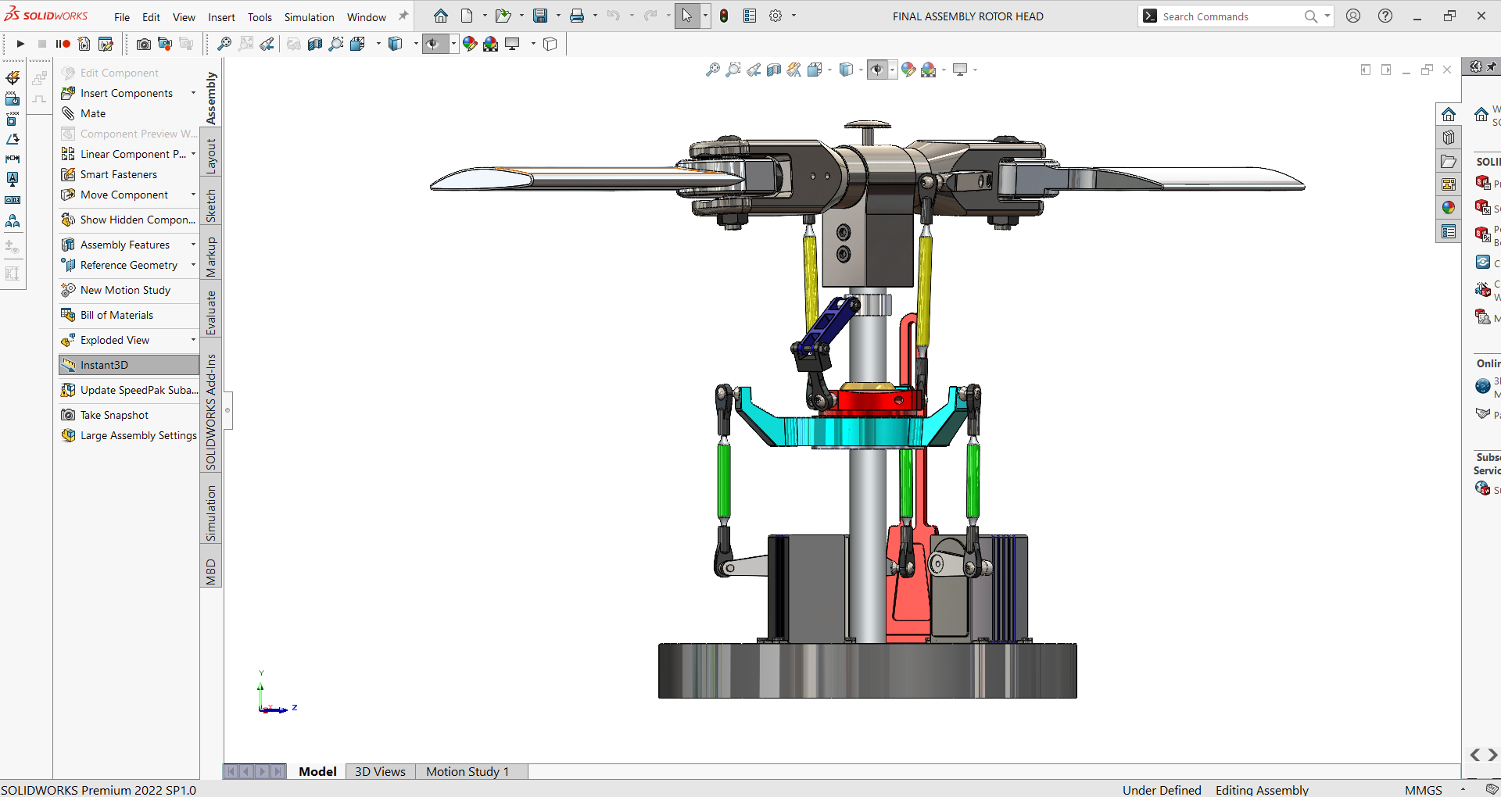This screenshot has height=797, width=1501.
Task: Open Custom Properties tab in task pane
Action: (x=1449, y=231)
